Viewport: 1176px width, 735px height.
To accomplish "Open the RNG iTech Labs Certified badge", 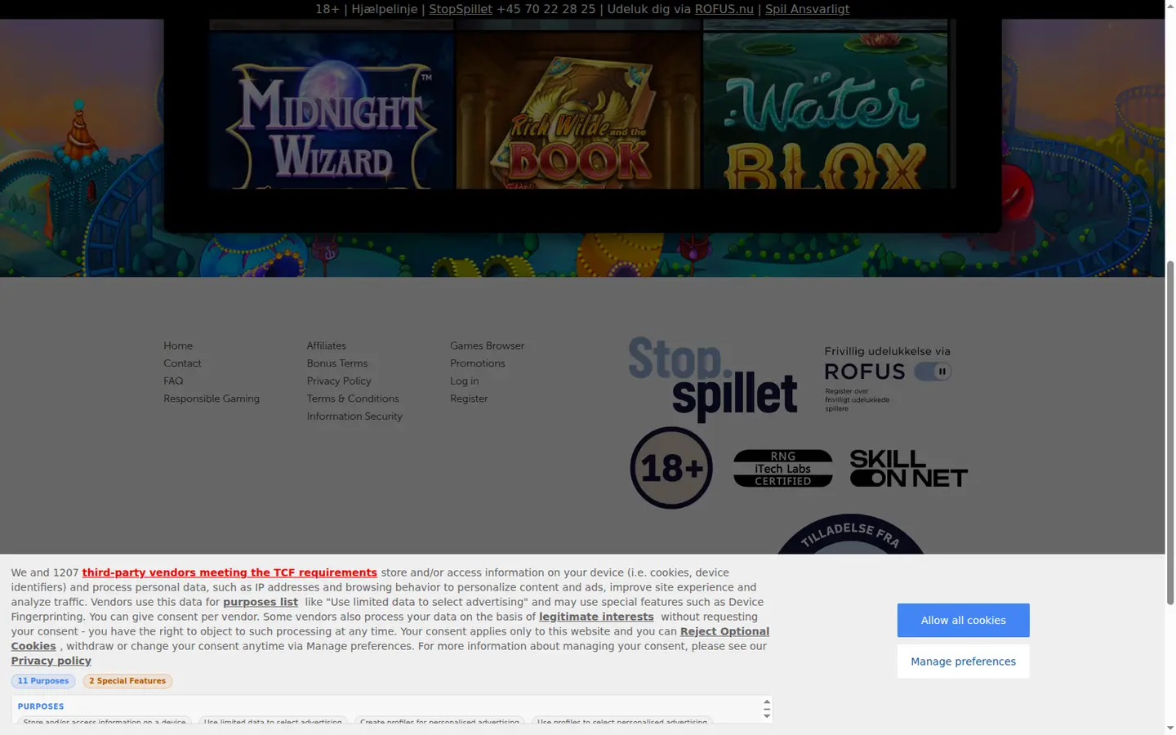I will click(x=783, y=469).
